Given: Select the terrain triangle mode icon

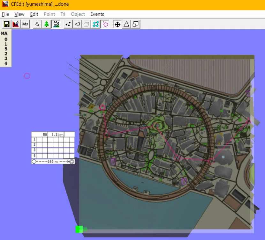Looking at the screenshot, I should point(37,24).
